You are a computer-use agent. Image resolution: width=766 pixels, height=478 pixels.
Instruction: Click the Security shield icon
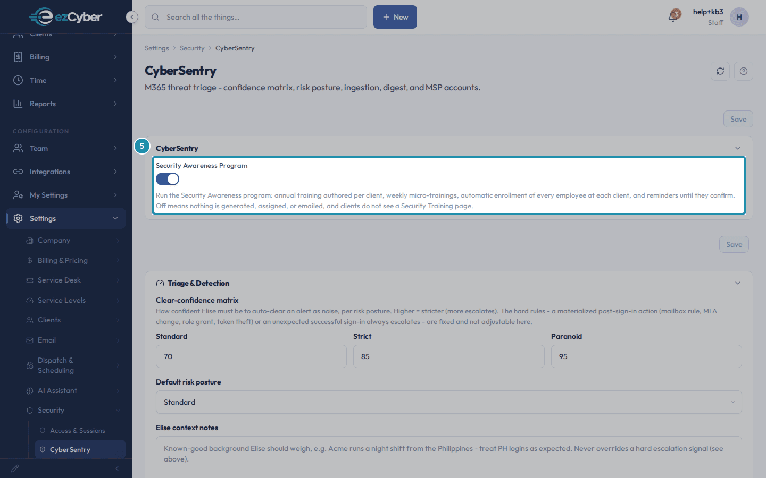[30, 411]
